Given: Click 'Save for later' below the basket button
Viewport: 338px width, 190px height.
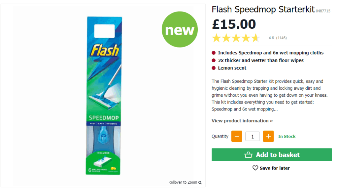Looking at the screenshot, I should tap(274, 168).
